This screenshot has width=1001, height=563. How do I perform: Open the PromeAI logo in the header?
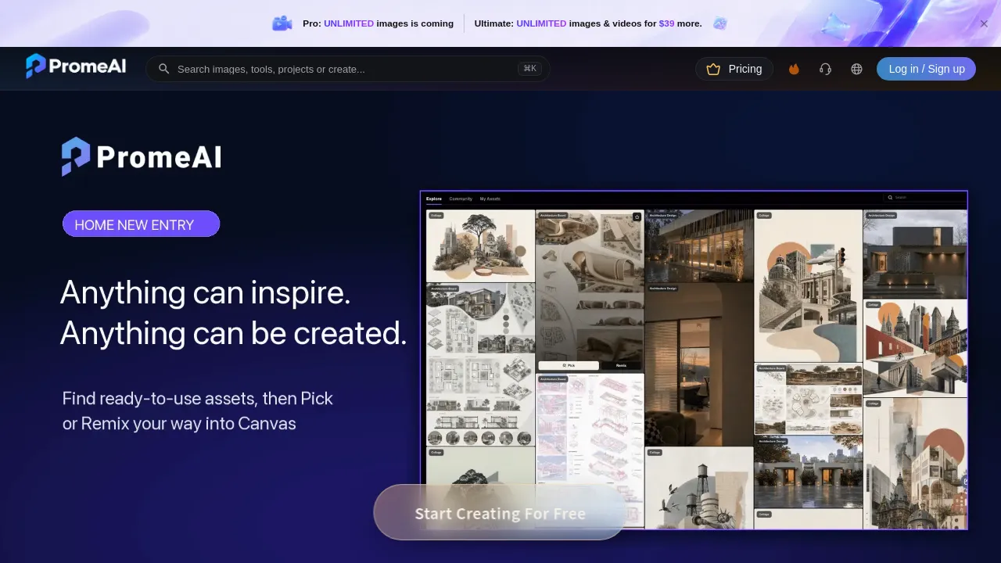tap(76, 66)
